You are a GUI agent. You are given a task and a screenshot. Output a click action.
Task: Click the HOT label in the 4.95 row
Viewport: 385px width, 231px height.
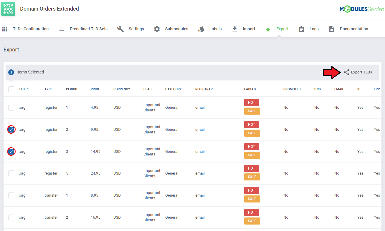pos(252,103)
